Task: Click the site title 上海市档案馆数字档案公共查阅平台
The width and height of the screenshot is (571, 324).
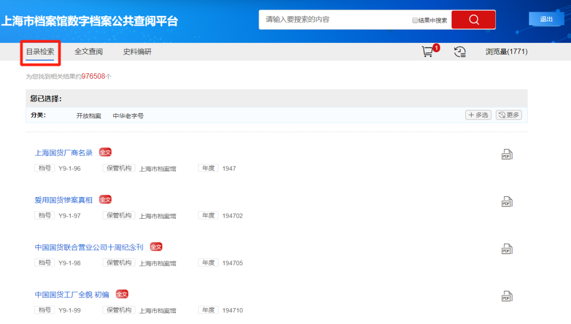Action: point(89,21)
